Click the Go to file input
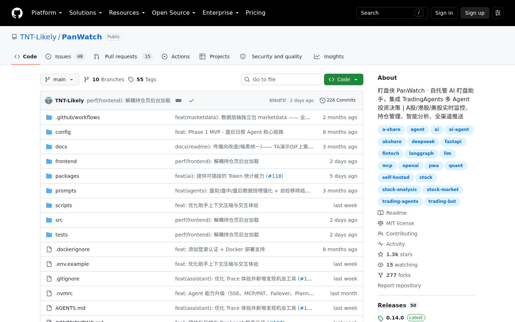The image size is (515, 322). coord(281,79)
